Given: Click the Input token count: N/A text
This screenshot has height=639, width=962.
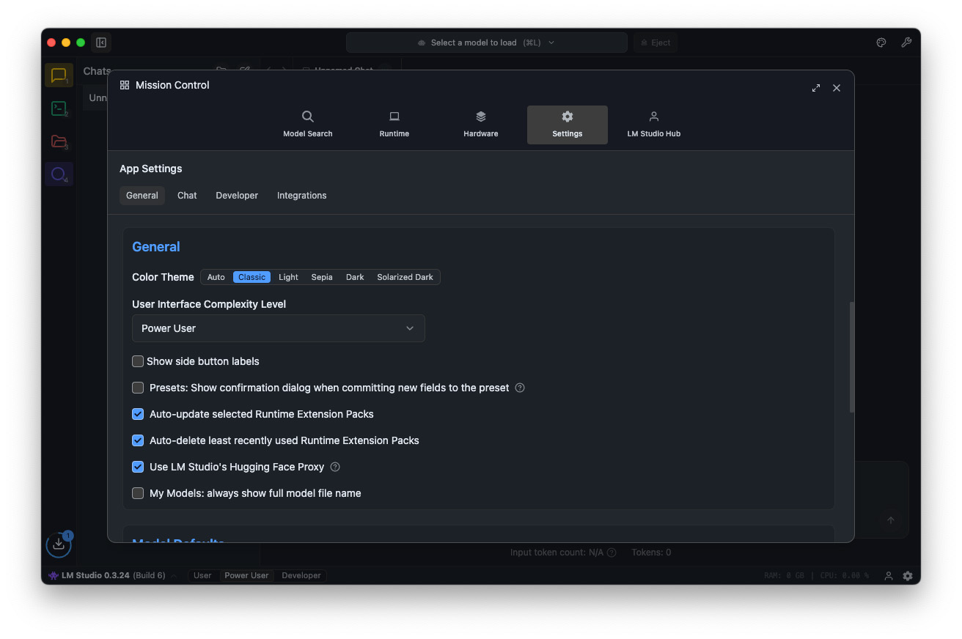Looking at the screenshot, I should (x=557, y=553).
